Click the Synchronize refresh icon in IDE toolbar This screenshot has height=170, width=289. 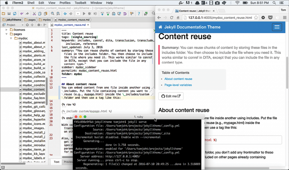point(15,14)
